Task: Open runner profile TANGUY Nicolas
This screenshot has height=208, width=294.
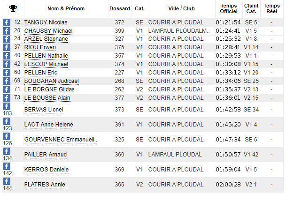Action: click(x=46, y=22)
